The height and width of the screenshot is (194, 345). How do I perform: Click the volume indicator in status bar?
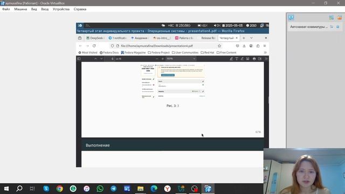pos(217,25)
